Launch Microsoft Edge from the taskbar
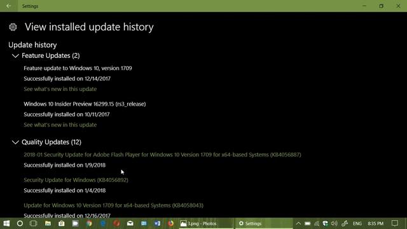 click(x=103, y=223)
